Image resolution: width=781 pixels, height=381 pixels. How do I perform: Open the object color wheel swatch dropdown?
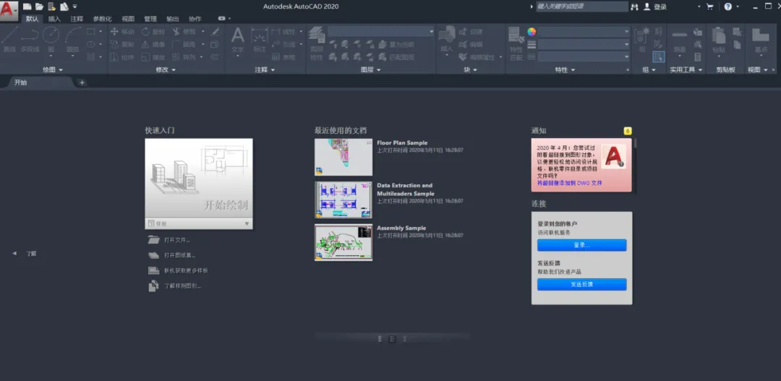click(x=532, y=31)
